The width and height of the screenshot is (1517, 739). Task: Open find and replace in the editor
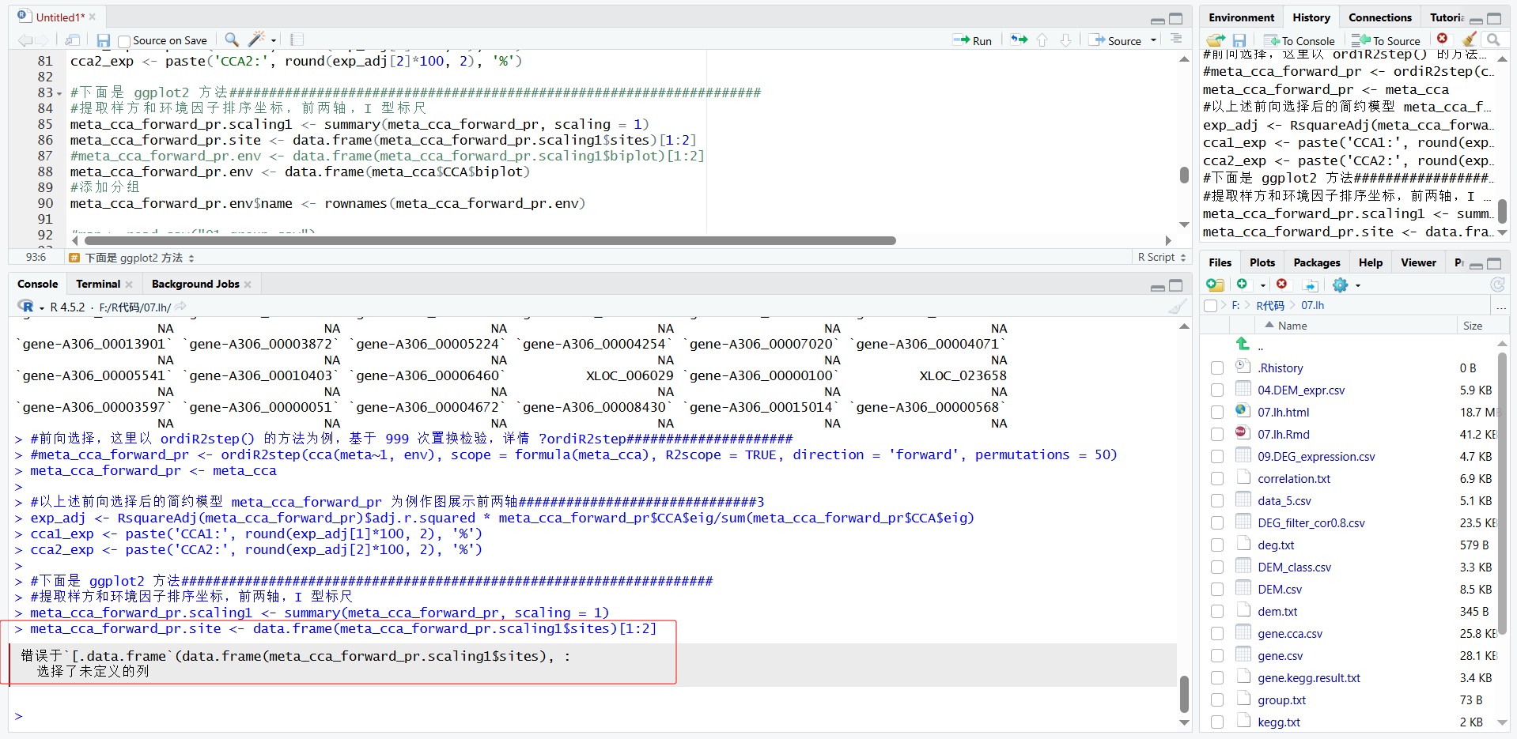231,40
